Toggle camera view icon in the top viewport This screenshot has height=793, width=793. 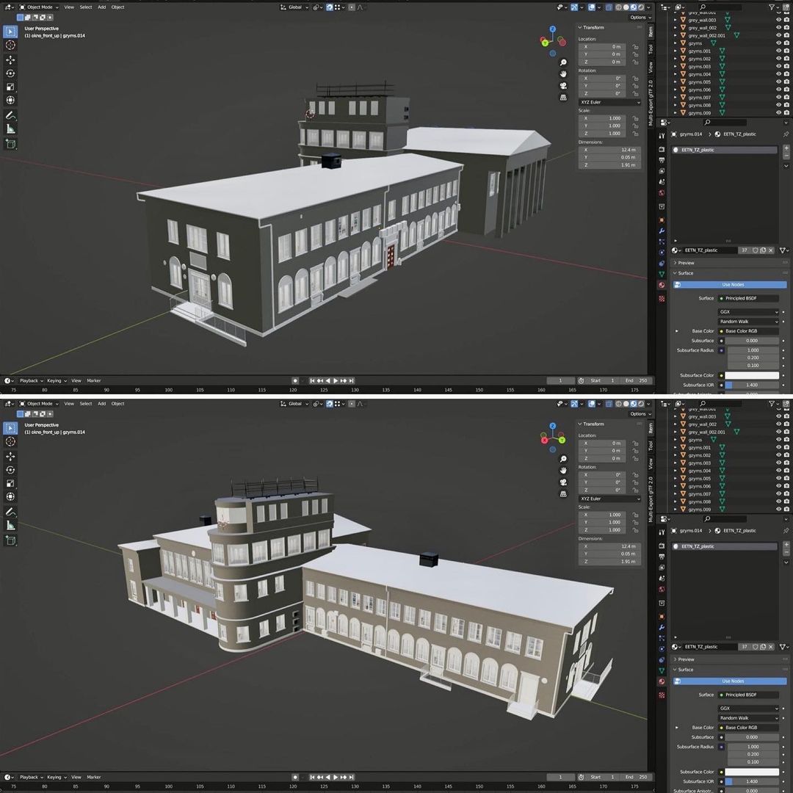563,85
